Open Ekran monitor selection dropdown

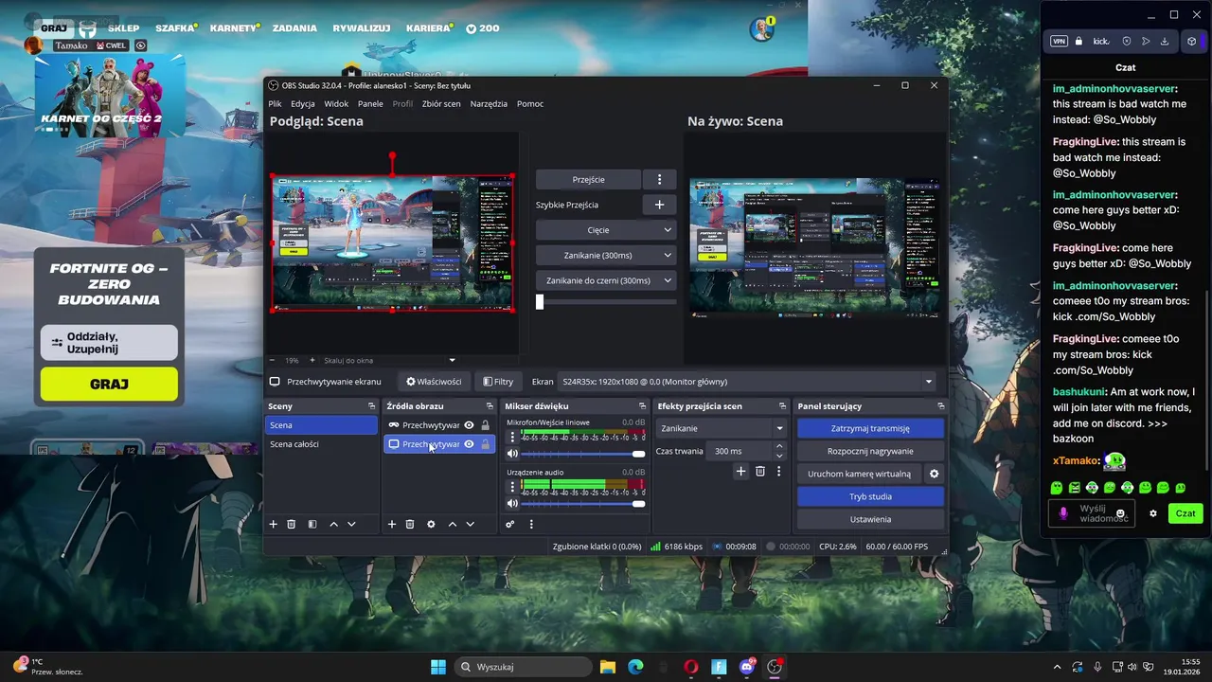pyautogui.click(x=746, y=382)
